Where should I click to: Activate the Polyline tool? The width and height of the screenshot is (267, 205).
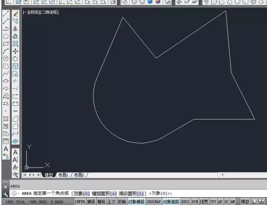coord(6,29)
